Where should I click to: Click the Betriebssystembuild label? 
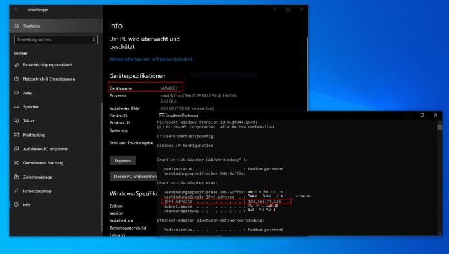(x=128, y=228)
